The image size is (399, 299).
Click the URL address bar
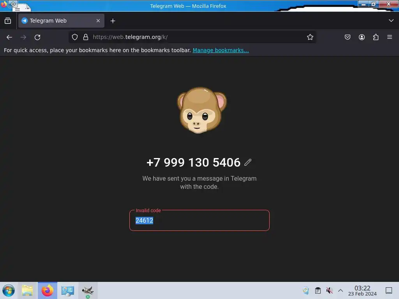pyautogui.click(x=193, y=37)
